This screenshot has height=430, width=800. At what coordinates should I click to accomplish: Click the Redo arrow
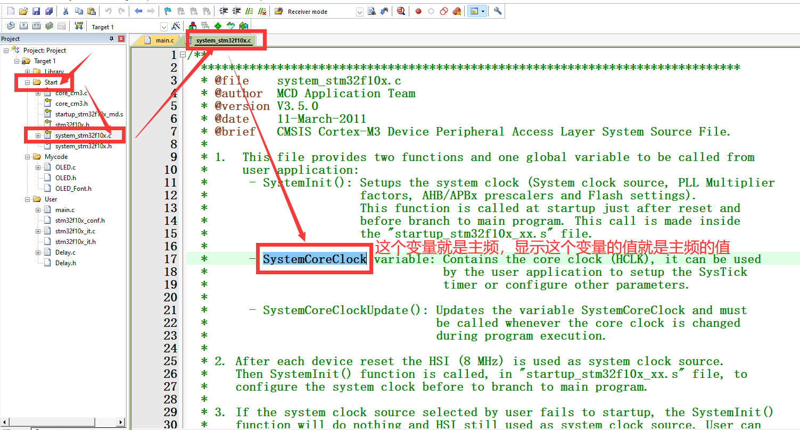(x=121, y=11)
